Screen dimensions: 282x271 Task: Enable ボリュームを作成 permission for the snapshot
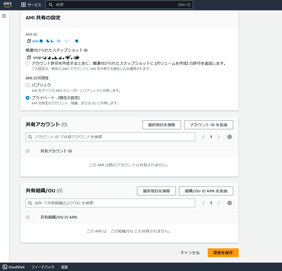[28, 63]
